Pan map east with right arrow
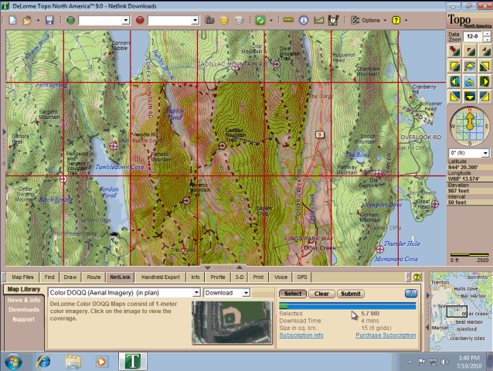This screenshot has height=371, width=493. (x=484, y=81)
